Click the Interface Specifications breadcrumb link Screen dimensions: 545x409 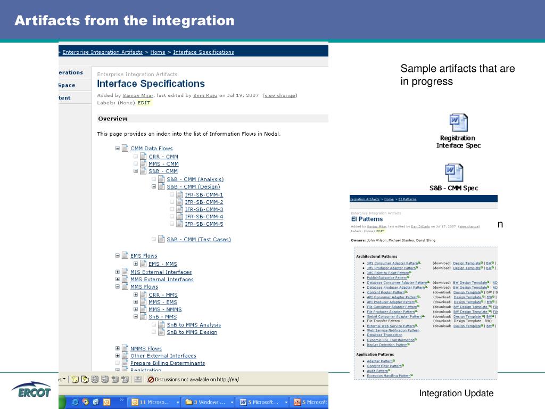[x=204, y=52]
